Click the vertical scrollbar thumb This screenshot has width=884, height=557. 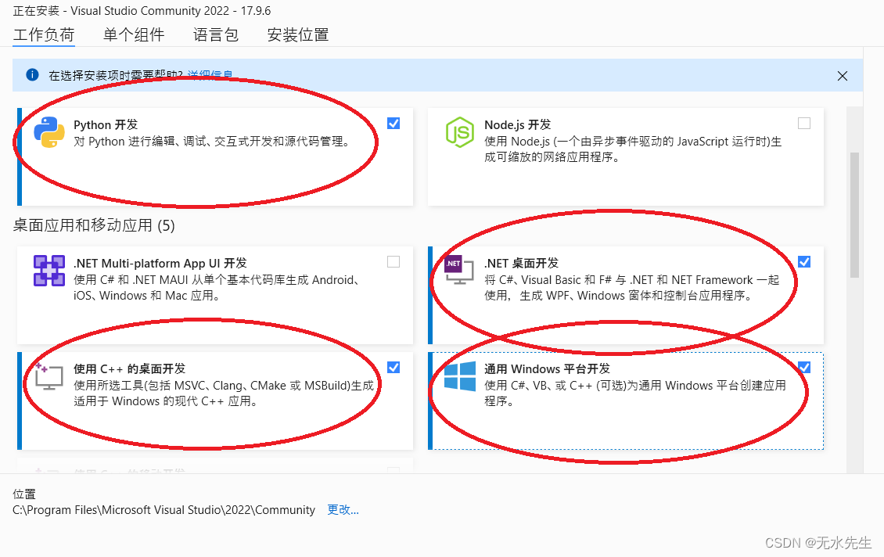point(855,214)
